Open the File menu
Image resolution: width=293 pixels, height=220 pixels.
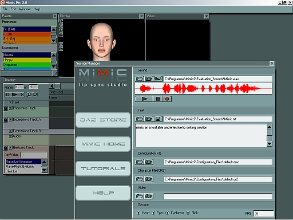click(5, 9)
